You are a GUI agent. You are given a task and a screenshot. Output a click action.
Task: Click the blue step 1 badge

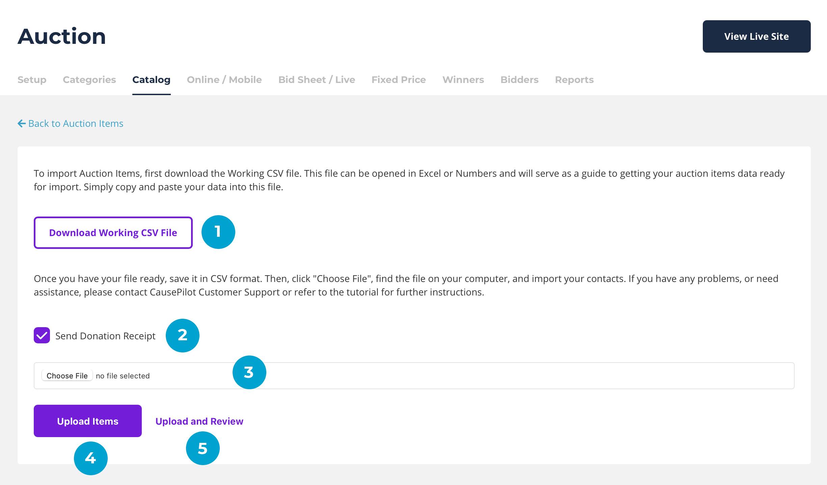point(218,232)
